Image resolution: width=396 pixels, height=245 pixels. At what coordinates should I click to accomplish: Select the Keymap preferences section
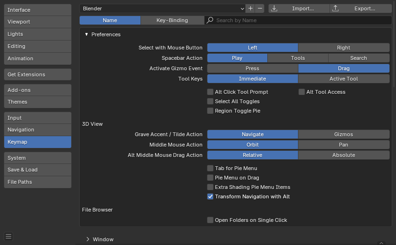(x=38, y=142)
